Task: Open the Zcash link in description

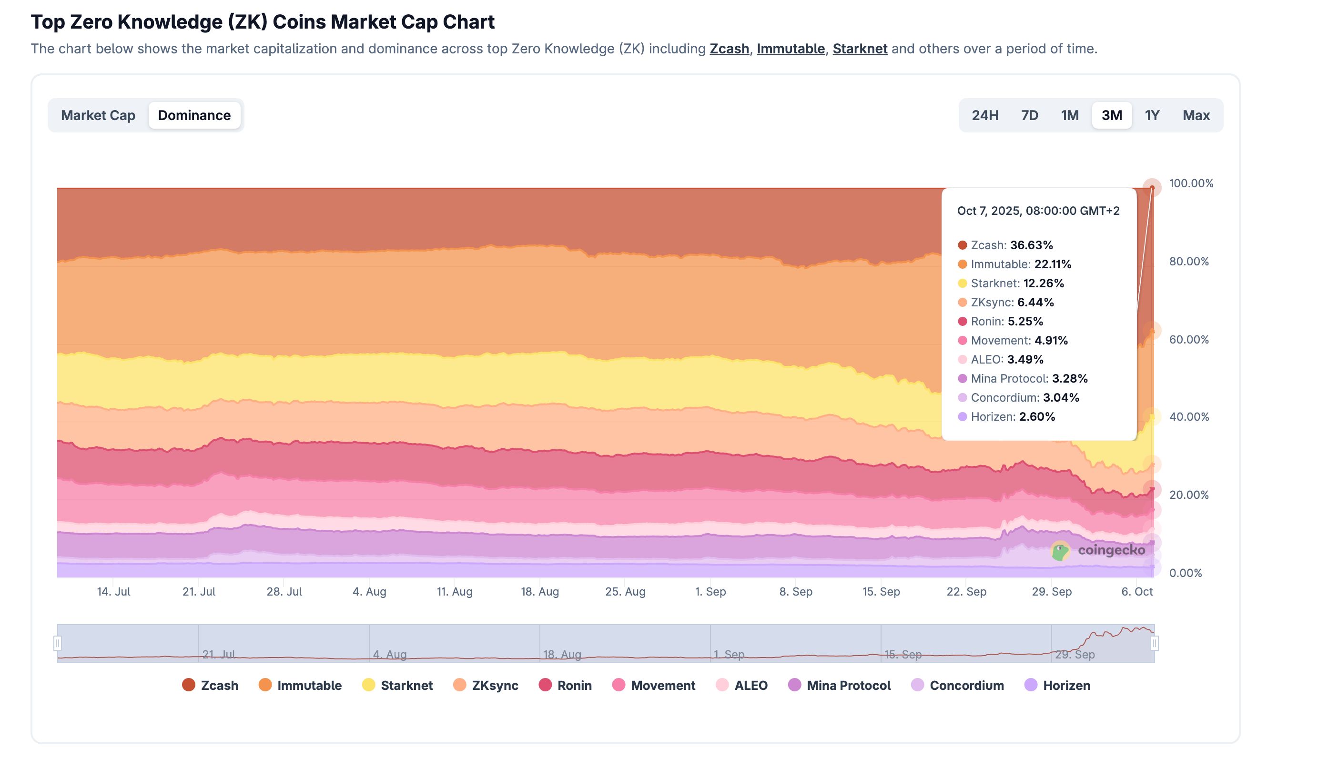Action: click(729, 49)
